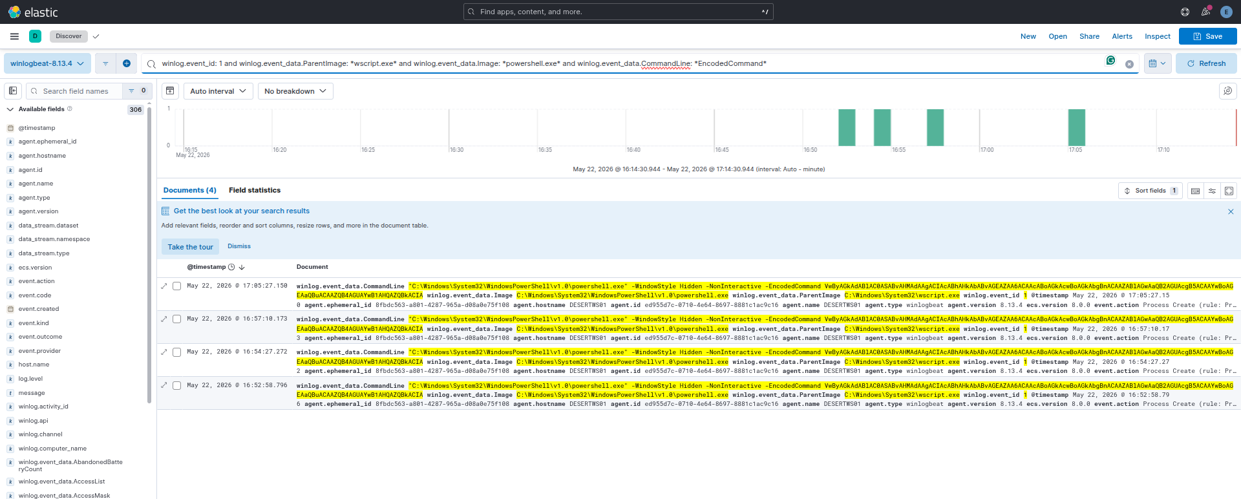Enter fullscreen mode for document table
This screenshot has height=499, width=1241.
pyautogui.click(x=1229, y=191)
